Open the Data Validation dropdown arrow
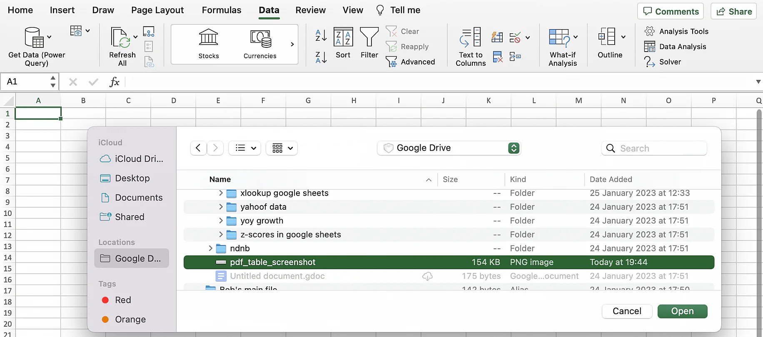Viewport: 763px width, 337px height. 528,37
